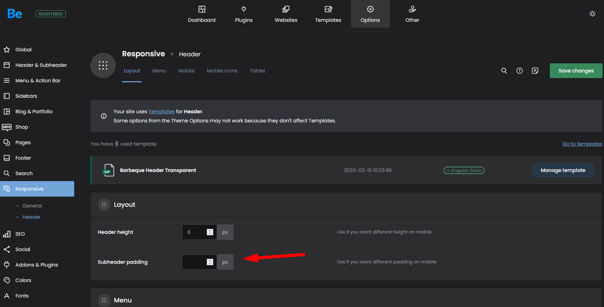Image resolution: width=604 pixels, height=307 pixels.
Task: Open Blog & Portfolio section
Action: tap(37, 111)
